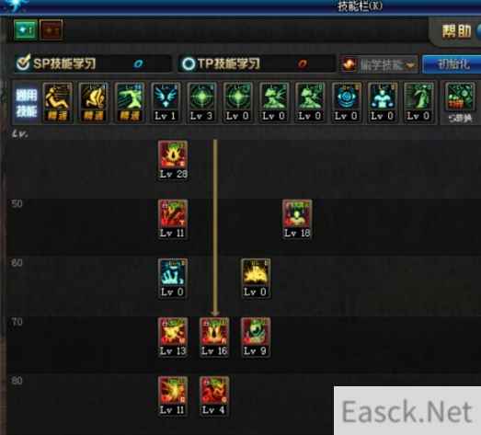Select the cyan Lv 0 skill in row 60

(172, 279)
